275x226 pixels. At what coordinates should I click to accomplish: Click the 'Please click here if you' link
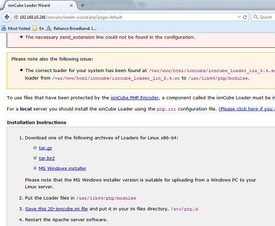point(248,109)
